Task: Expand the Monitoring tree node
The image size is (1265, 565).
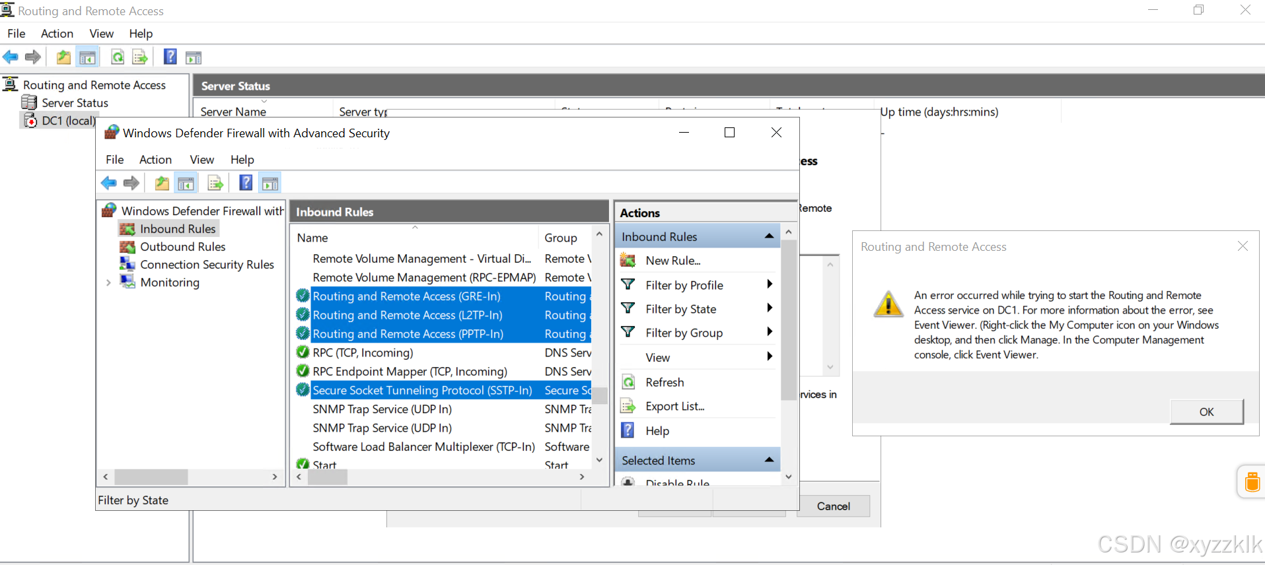Action: [x=108, y=282]
